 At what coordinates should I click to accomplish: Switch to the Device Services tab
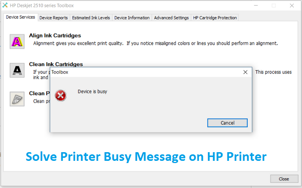click(20, 17)
